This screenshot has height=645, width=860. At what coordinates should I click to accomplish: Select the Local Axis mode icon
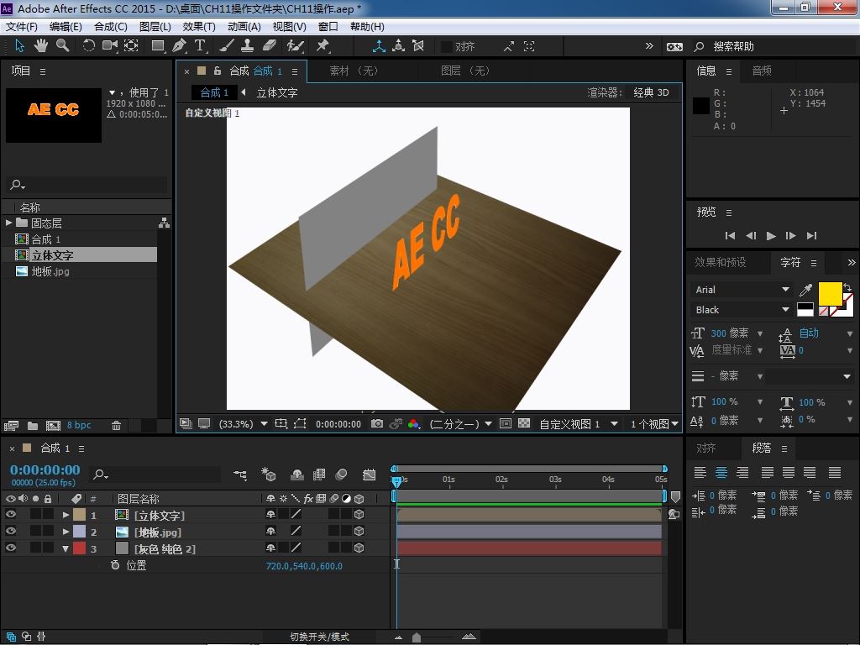point(379,46)
